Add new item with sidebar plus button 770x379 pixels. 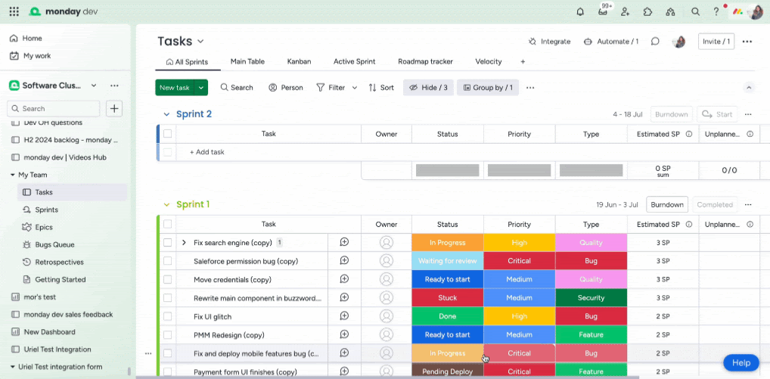[114, 108]
